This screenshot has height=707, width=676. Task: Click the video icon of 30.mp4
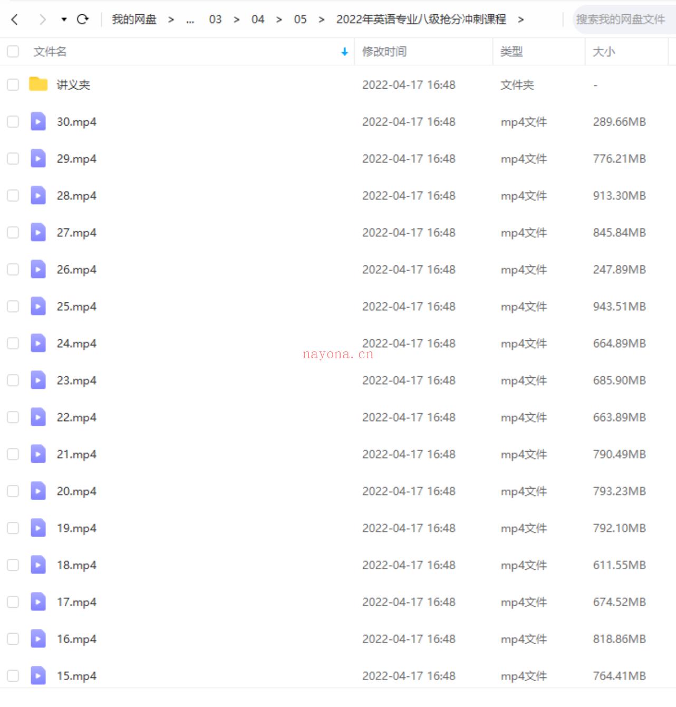coord(38,121)
